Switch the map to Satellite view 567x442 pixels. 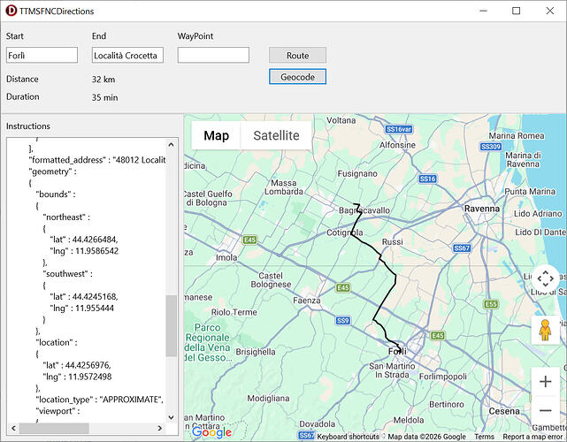coord(276,135)
